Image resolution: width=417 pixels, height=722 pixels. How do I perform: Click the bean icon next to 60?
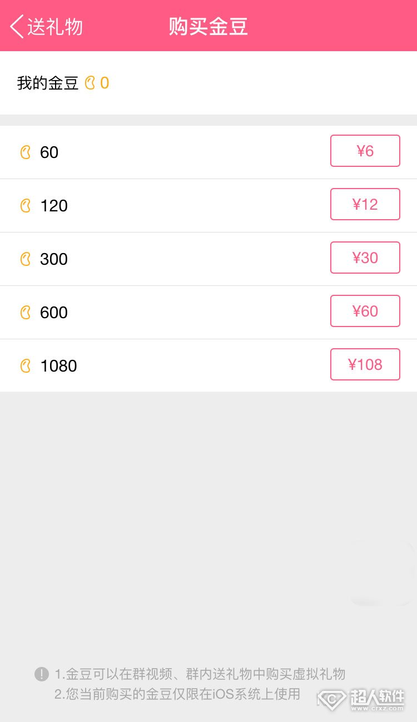(x=26, y=152)
